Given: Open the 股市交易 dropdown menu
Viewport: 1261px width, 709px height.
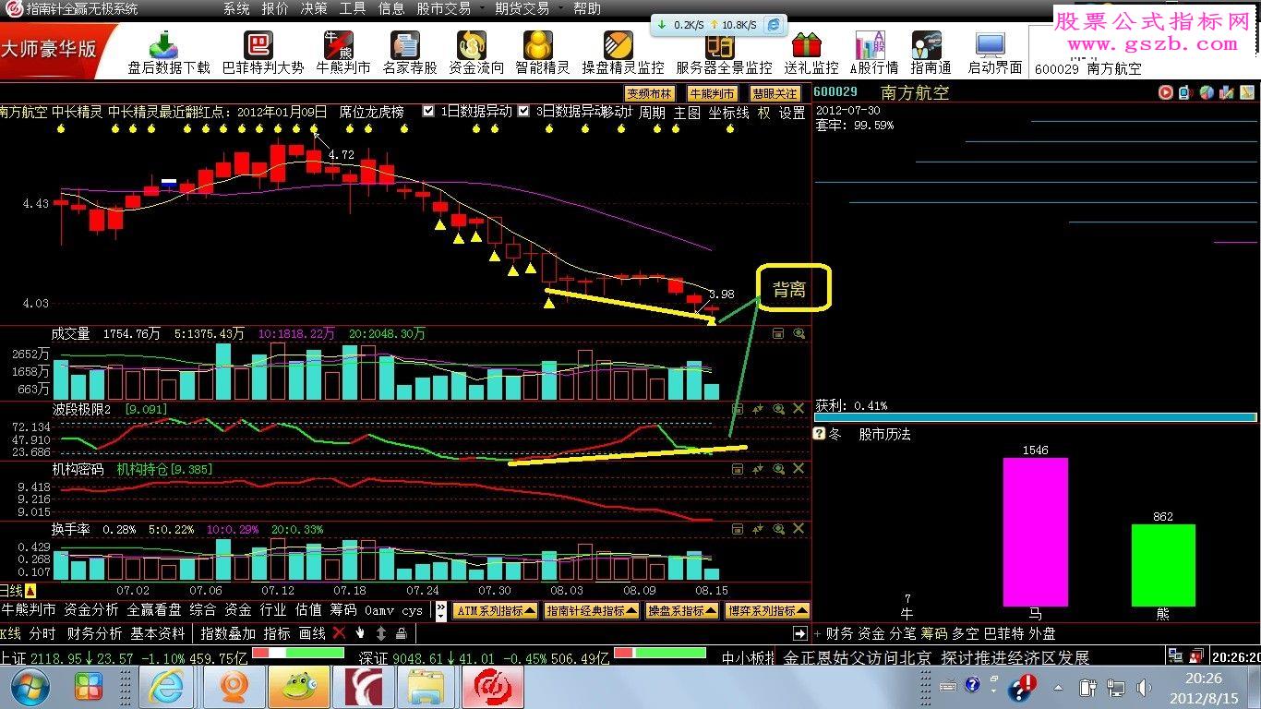Looking at the screenshot, I should pyautogui.click(x=449, y=8).
